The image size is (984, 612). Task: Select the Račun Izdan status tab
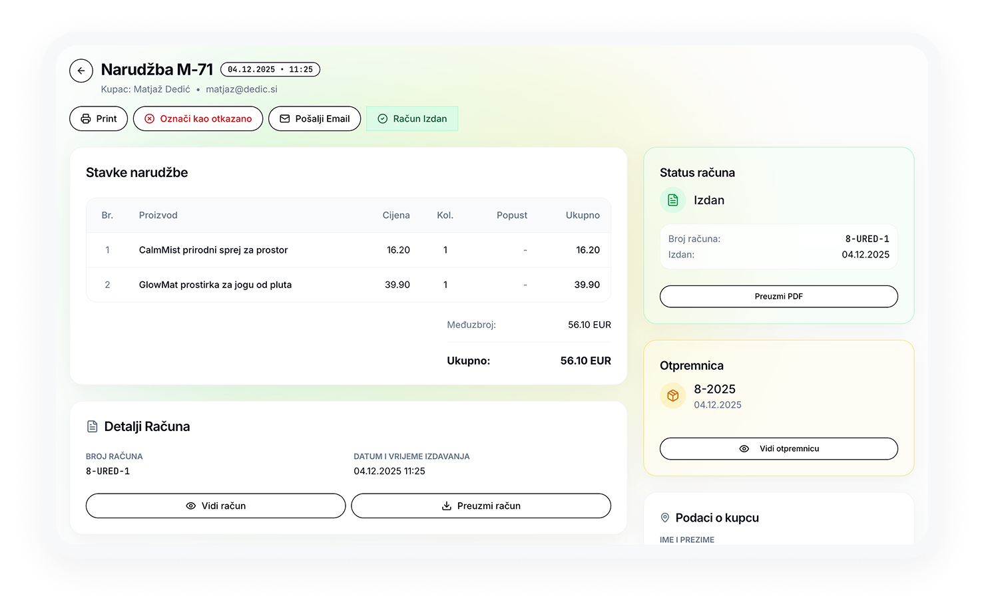[x=411, y=118]
